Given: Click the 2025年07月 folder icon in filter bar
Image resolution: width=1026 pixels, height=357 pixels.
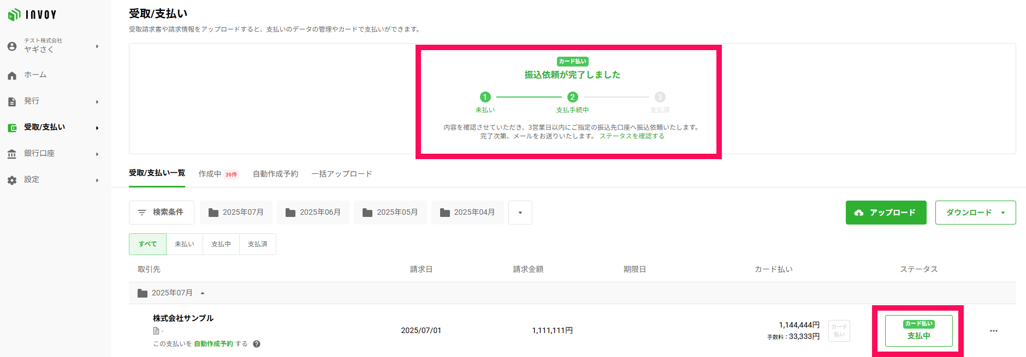Looking at the screenshot, I should click(x=213, y=213).
